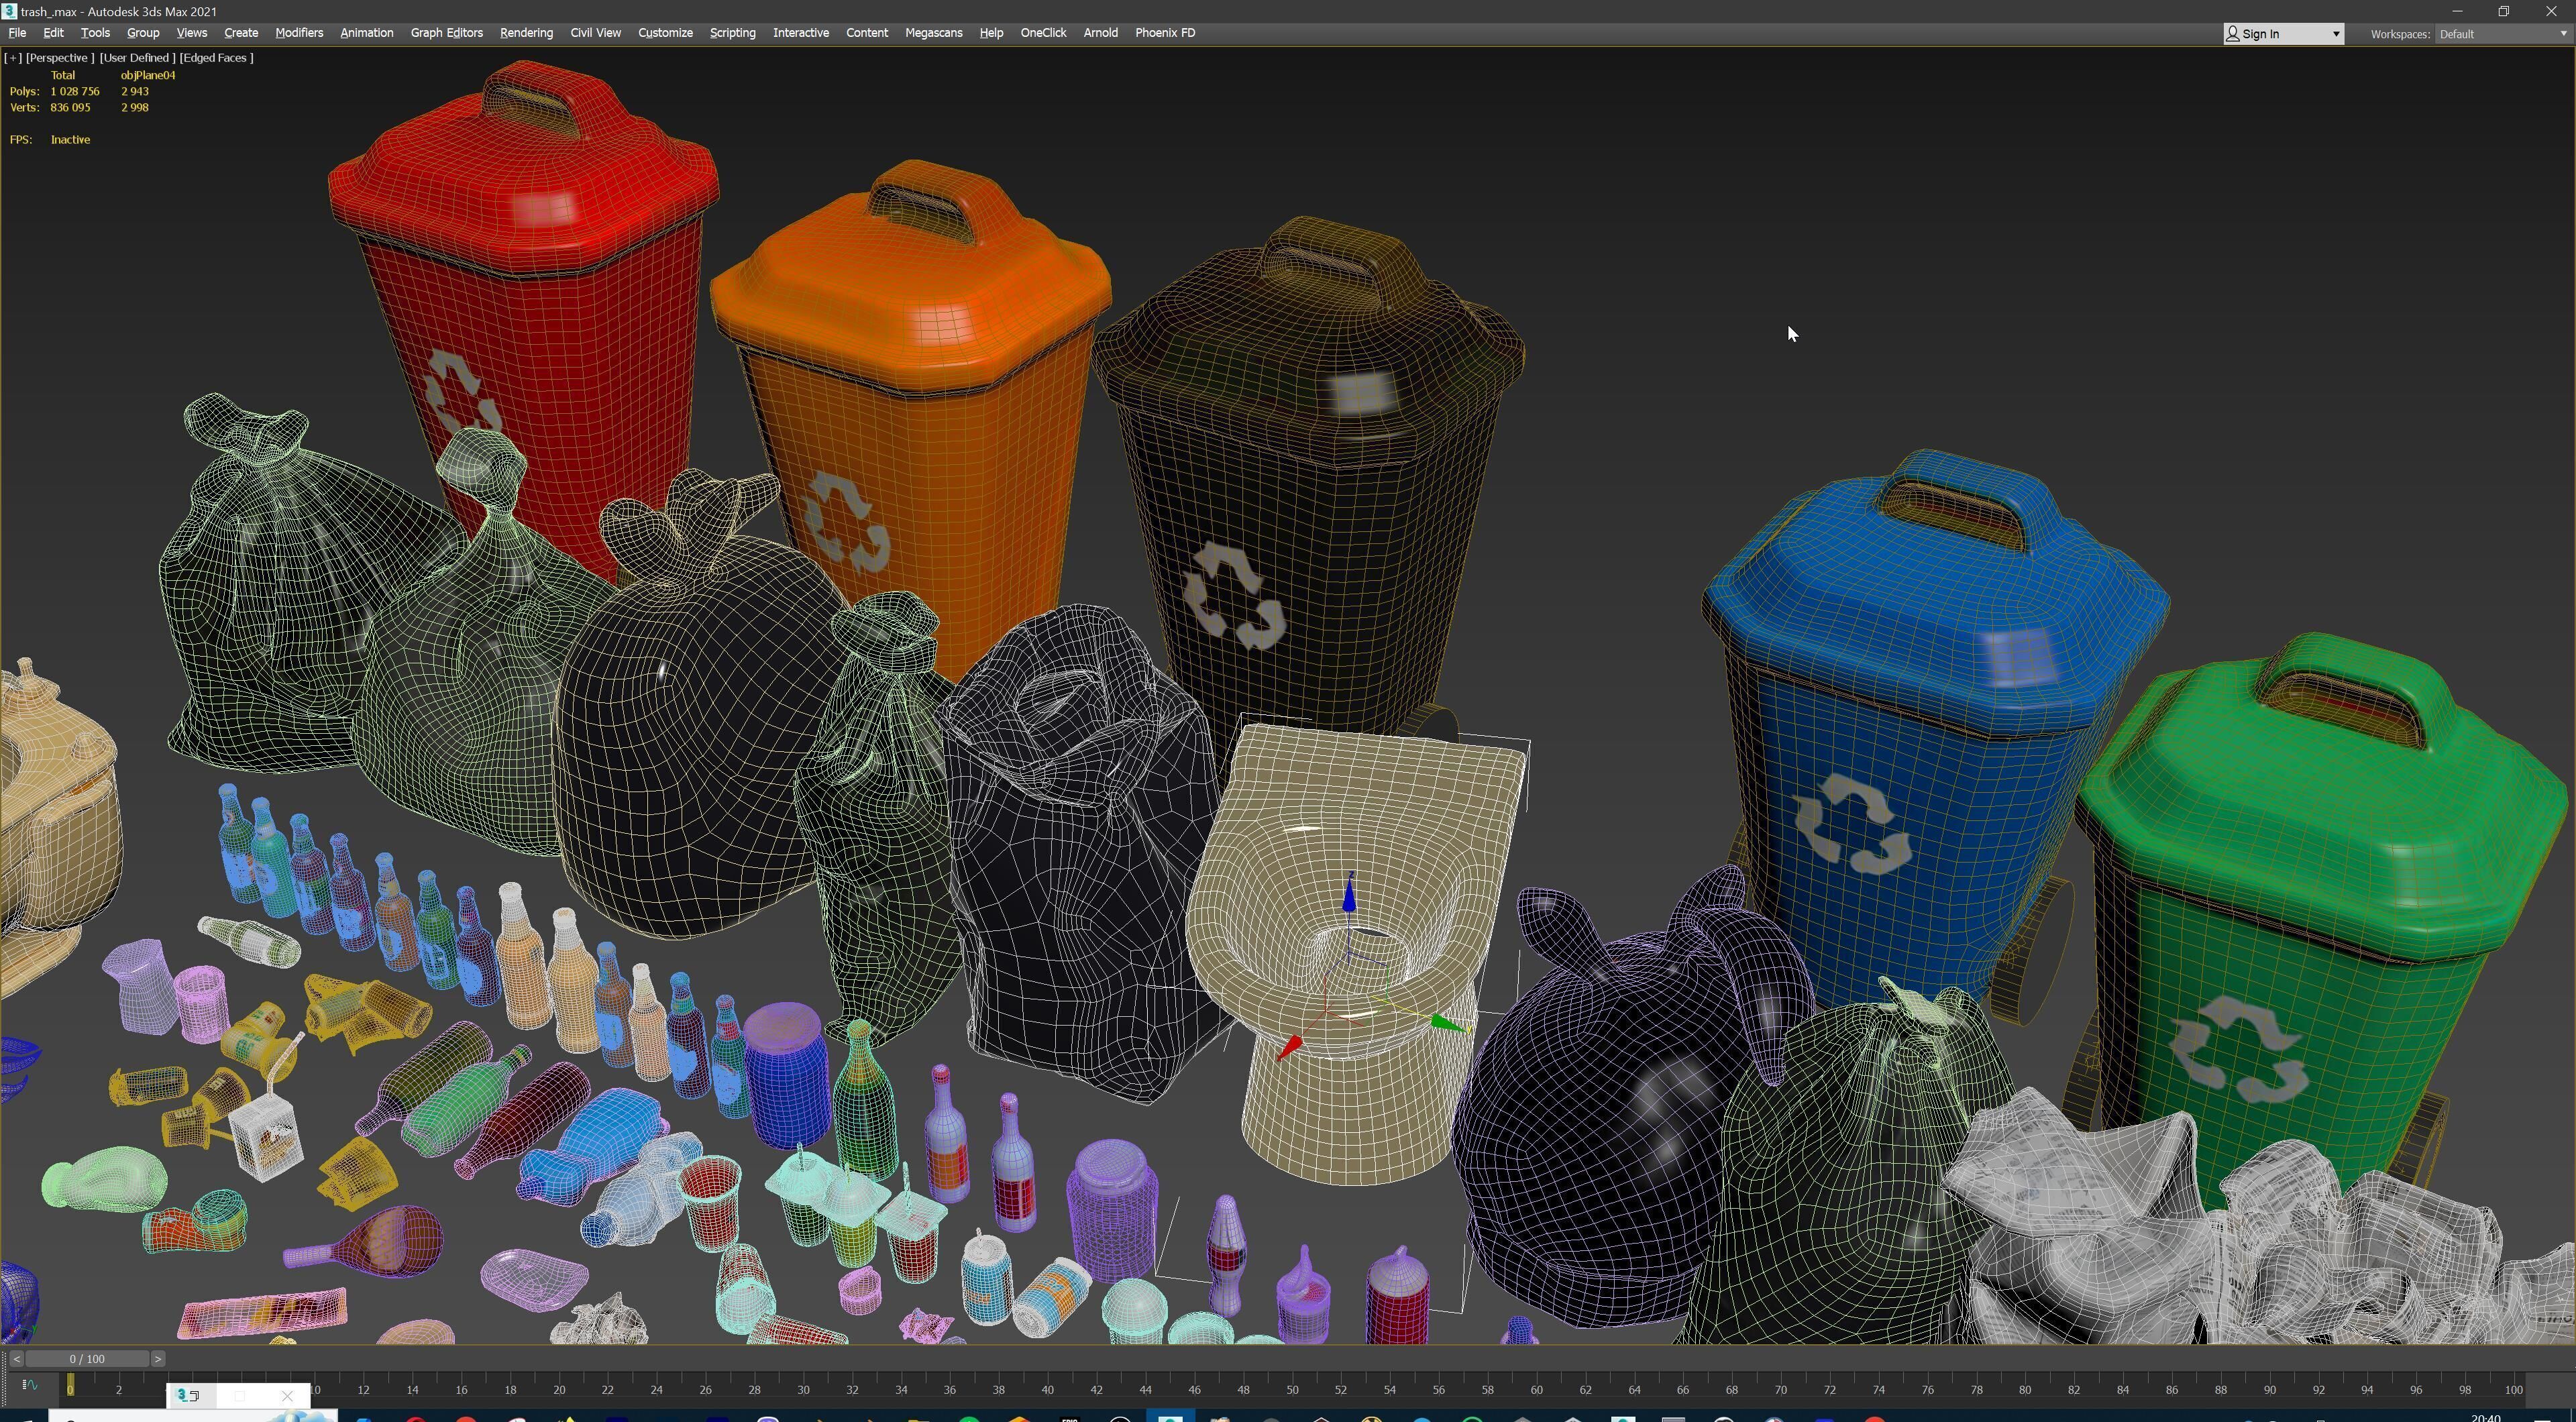
Task: Open the Graph Editors menu
Action: coord(446,33)
